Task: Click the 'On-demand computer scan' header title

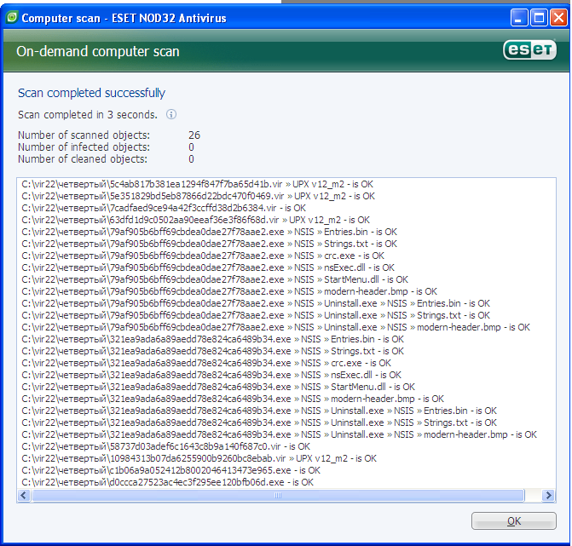Action: [98, 51]
